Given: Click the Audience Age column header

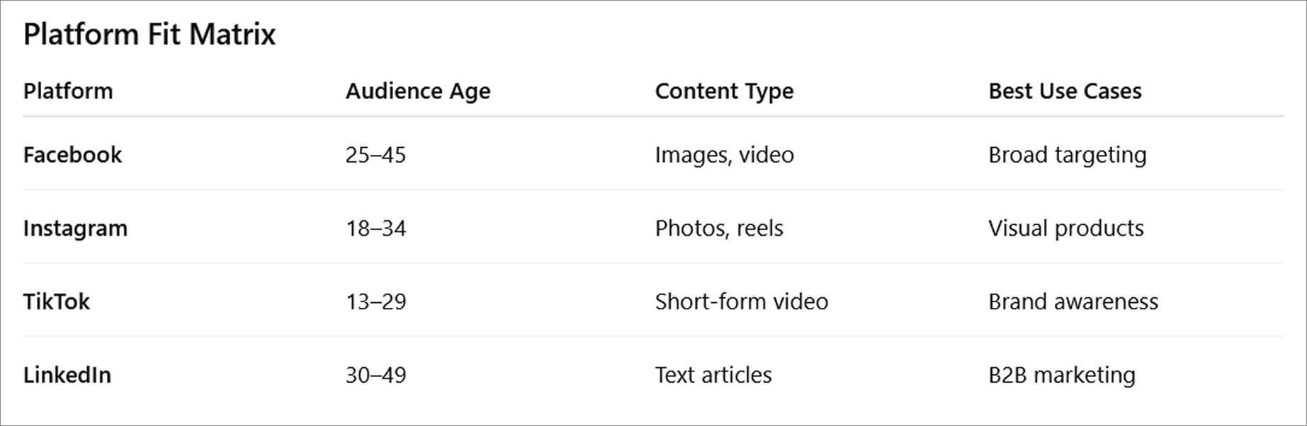Looking at the screenshot, I should tap(418, 91).
